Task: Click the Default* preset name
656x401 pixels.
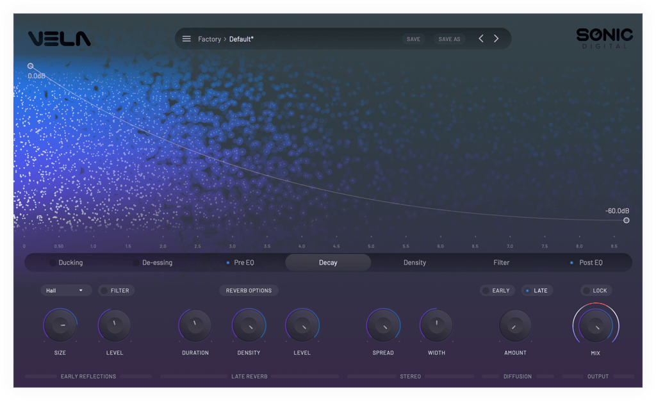Action: pyautogui.click(x=242, y=39)
